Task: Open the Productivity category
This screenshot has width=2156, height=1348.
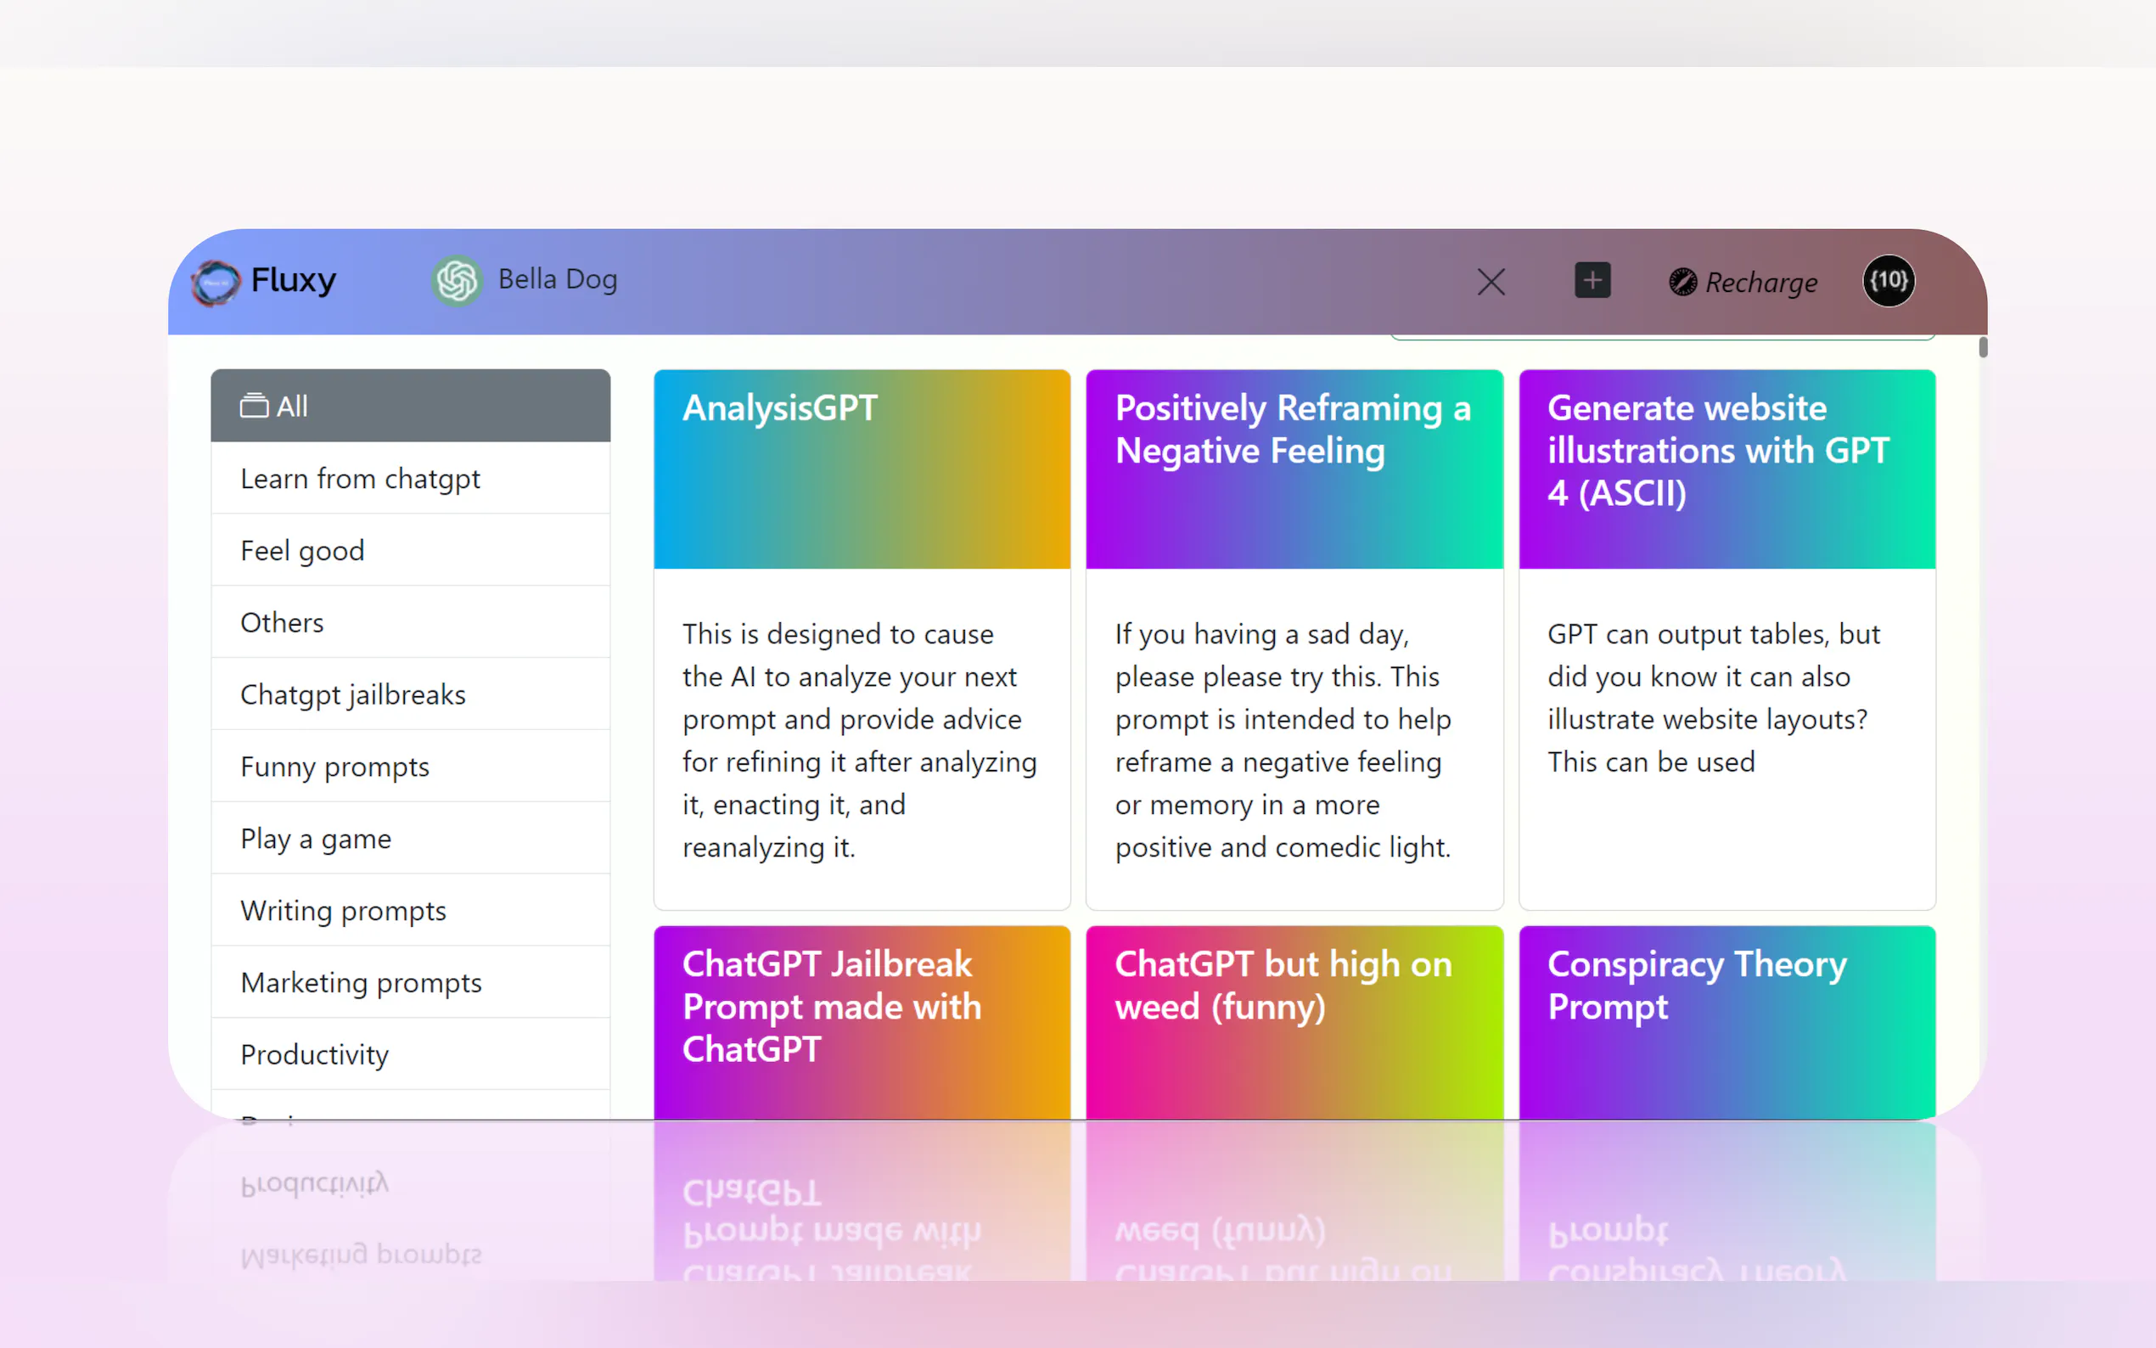Action: click(x=315, y=1054)
